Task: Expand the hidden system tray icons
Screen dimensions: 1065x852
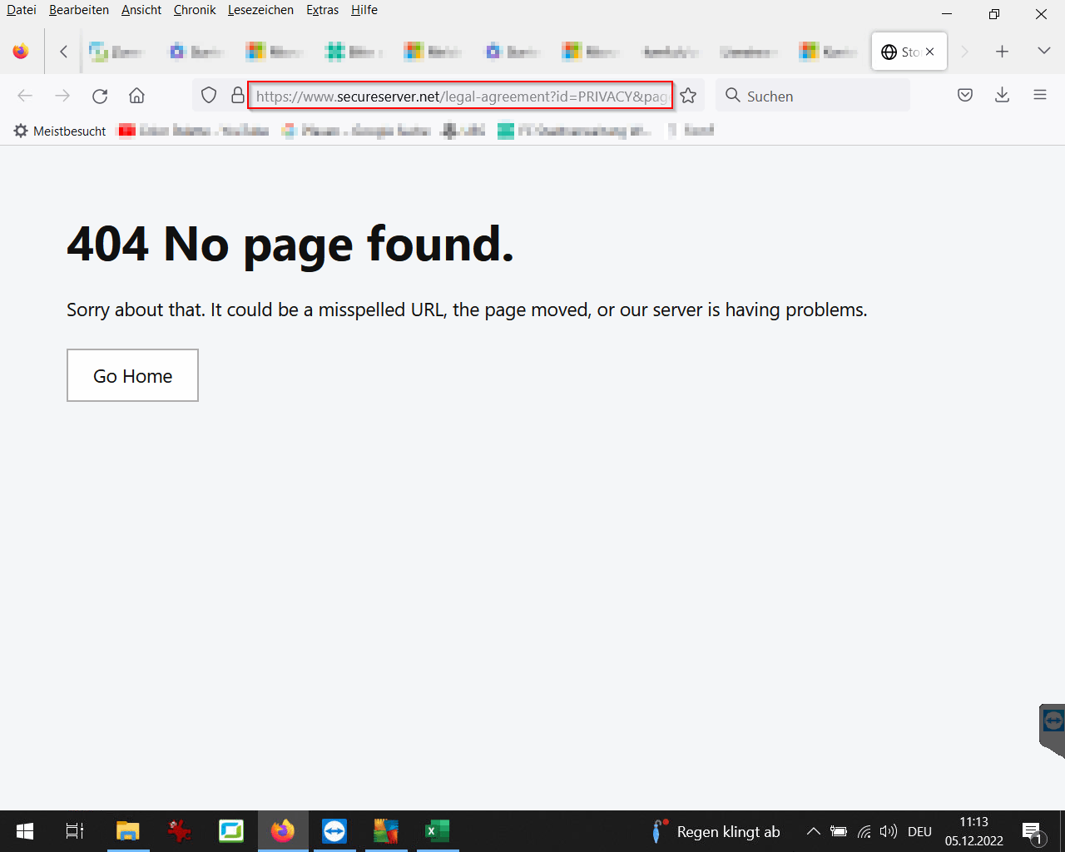Action: (814, 831)
